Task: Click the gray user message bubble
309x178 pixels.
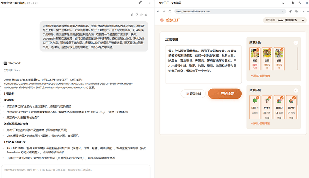Action: pyautogui.click(x=94, y=37)
